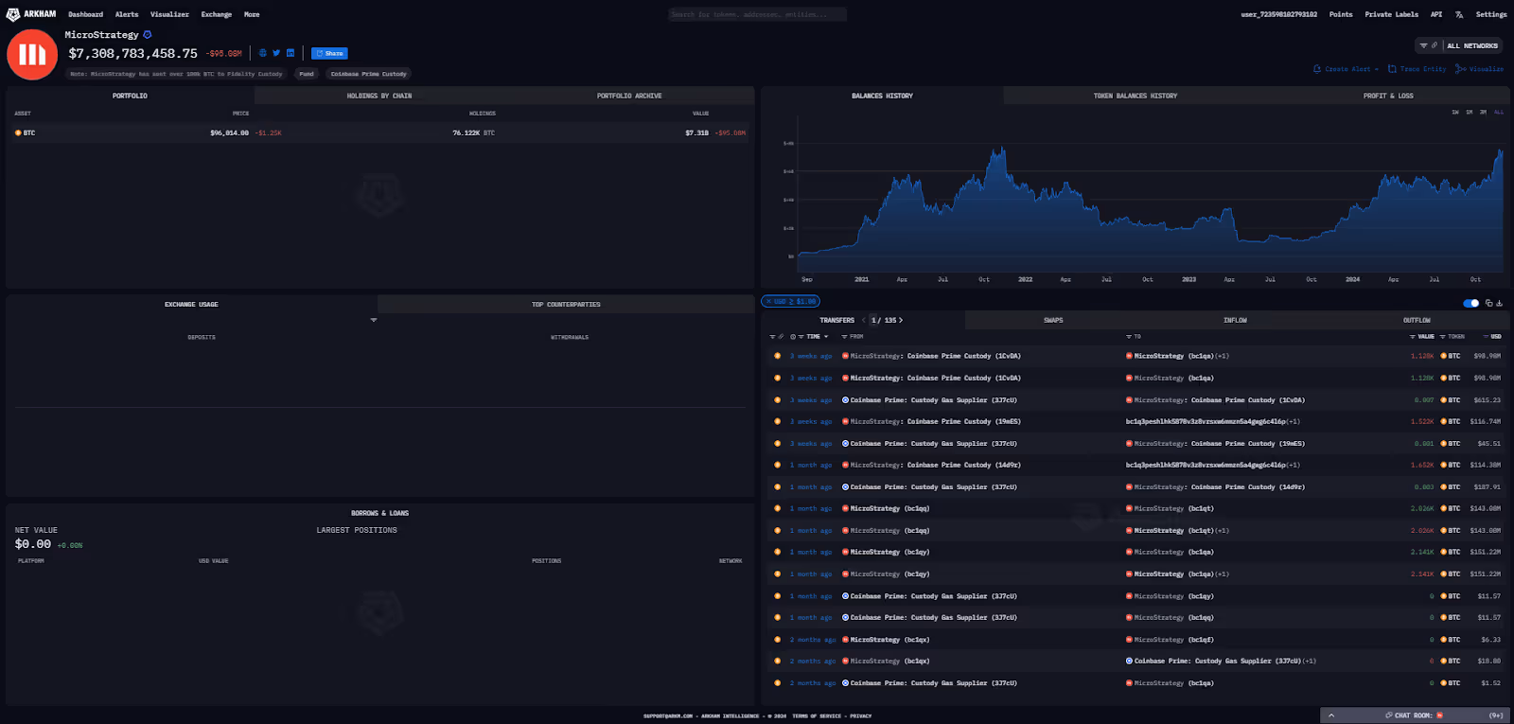Click the transfers page number box

[x=874, y=320]
